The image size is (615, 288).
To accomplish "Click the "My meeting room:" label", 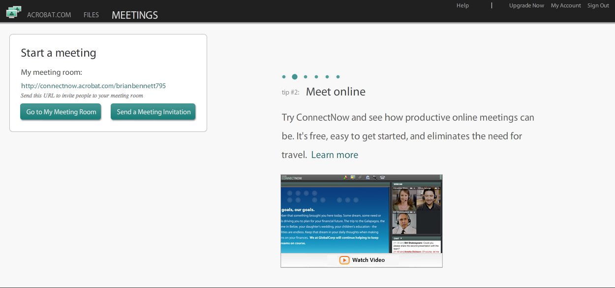I will point(52,72).
